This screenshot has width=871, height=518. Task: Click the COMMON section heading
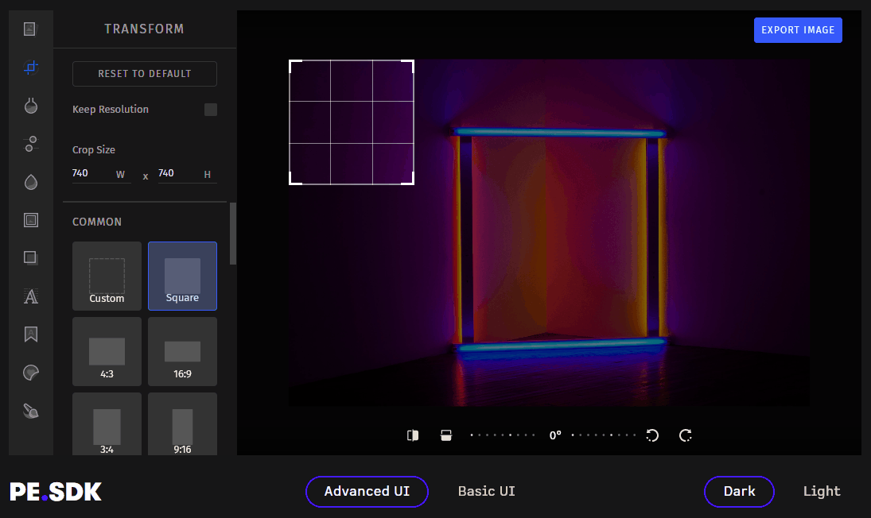click(x=97, y=222)
